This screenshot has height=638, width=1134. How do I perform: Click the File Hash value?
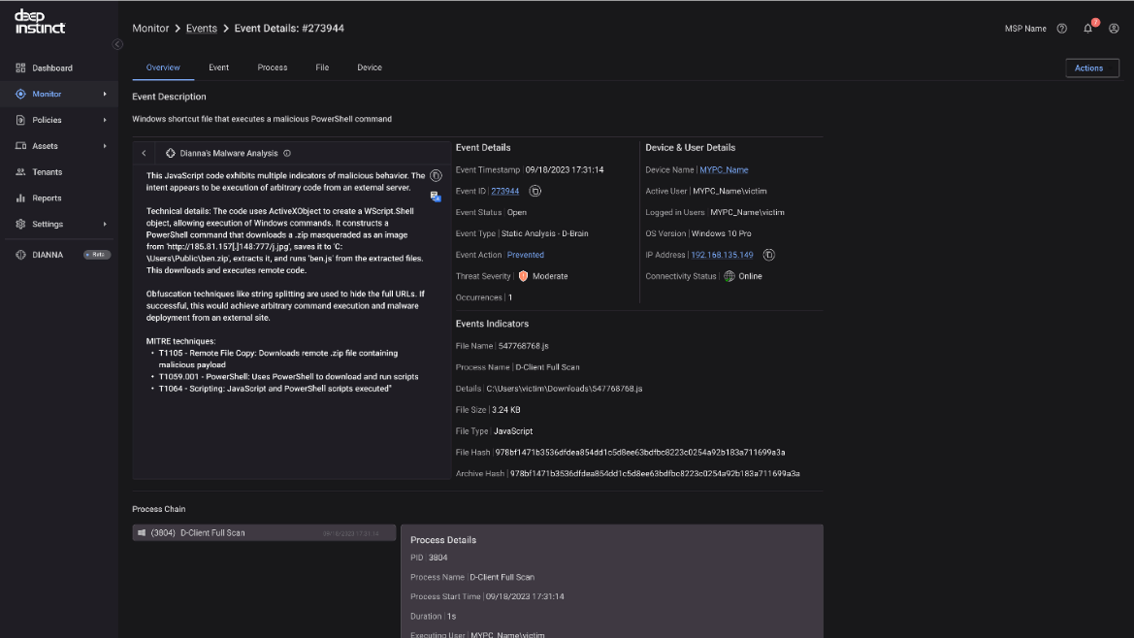[x=640, y=452]
